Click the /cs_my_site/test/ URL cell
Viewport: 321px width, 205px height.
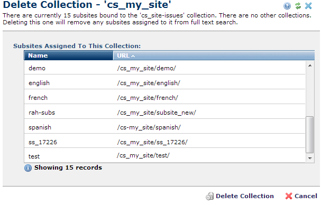[x=143, y=155]
